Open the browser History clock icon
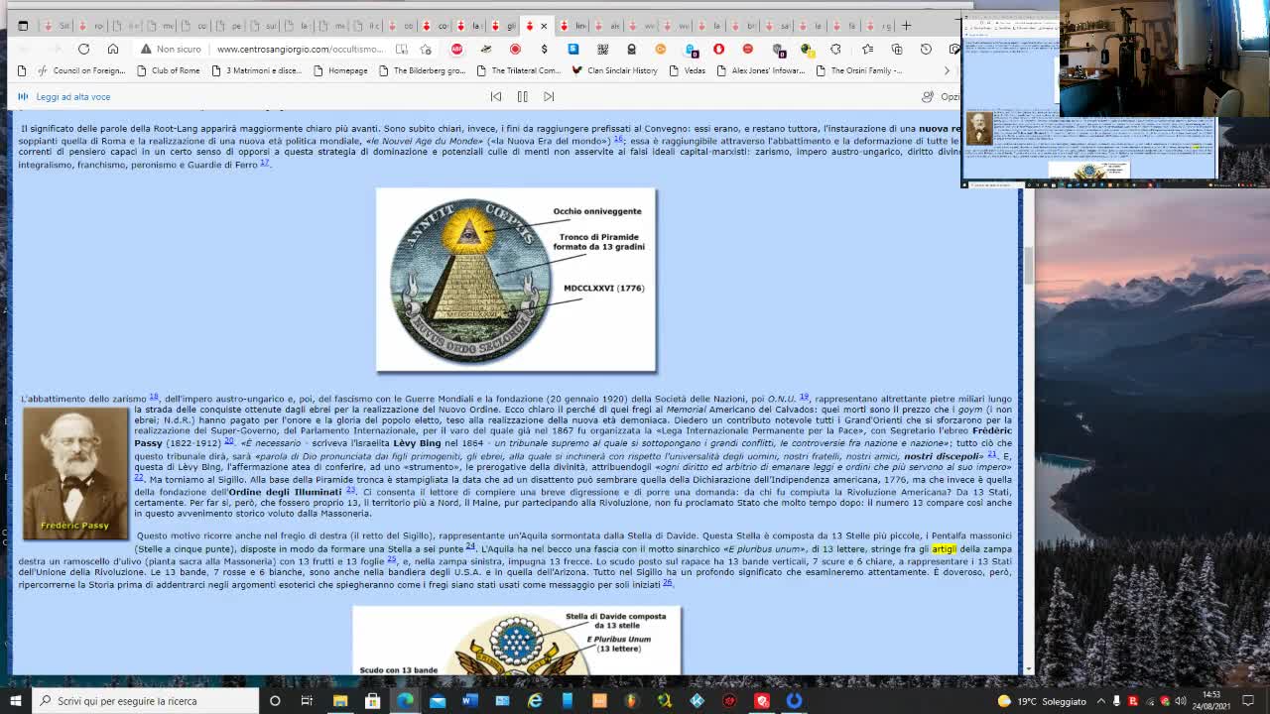This screenshot has width=1270, height=714. tap(926, 49)
